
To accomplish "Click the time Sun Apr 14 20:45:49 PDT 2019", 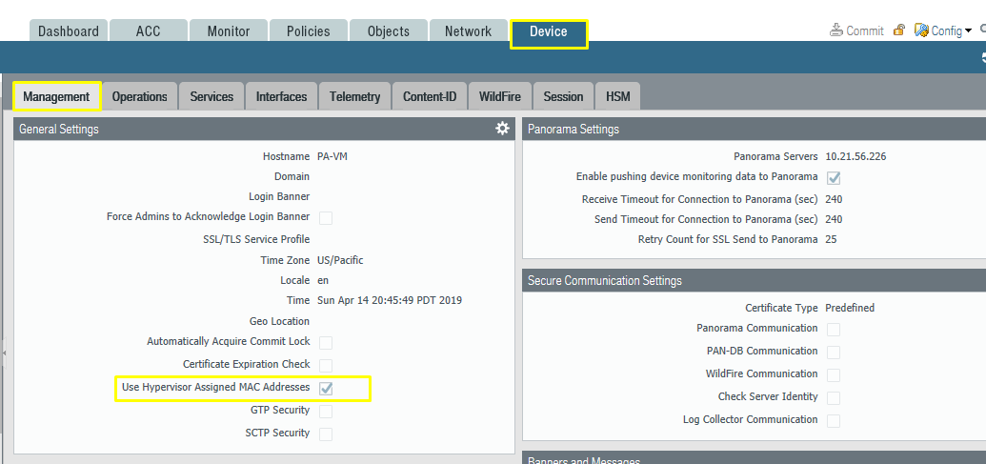I will [x=390, y=300].
